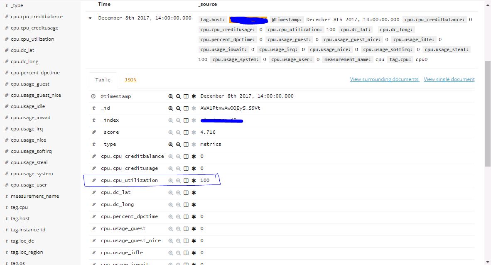The height and width of the screenshot is (265, 491).
Task: Filter out the cpu.cpu_creditbalance value
Action: [178, 156]
